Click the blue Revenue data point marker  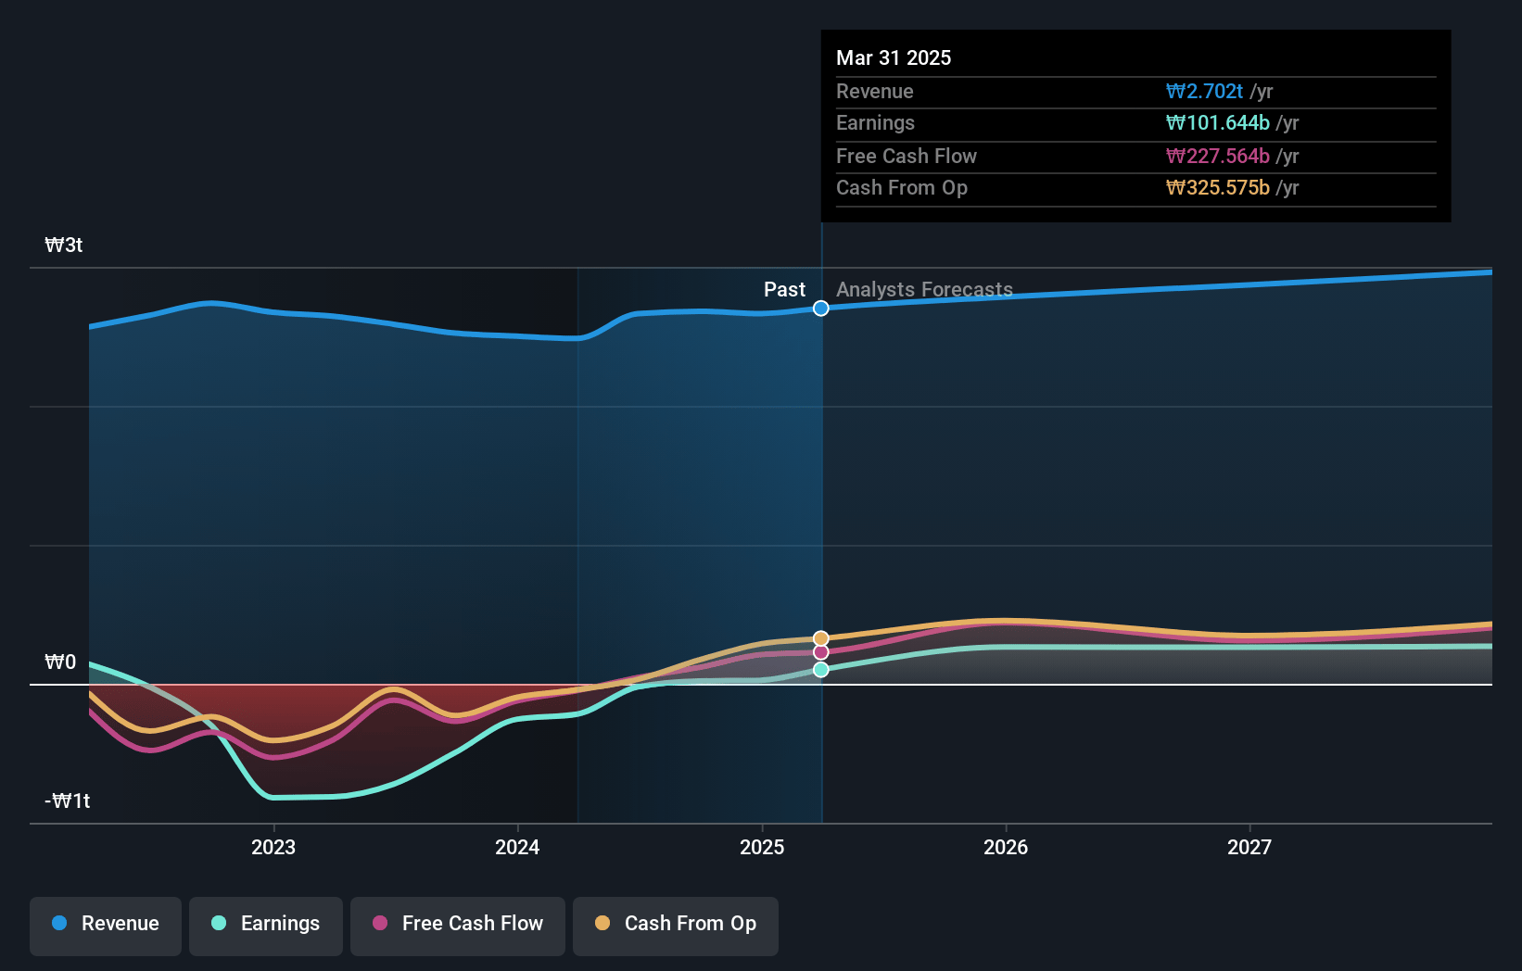(821, 309)
